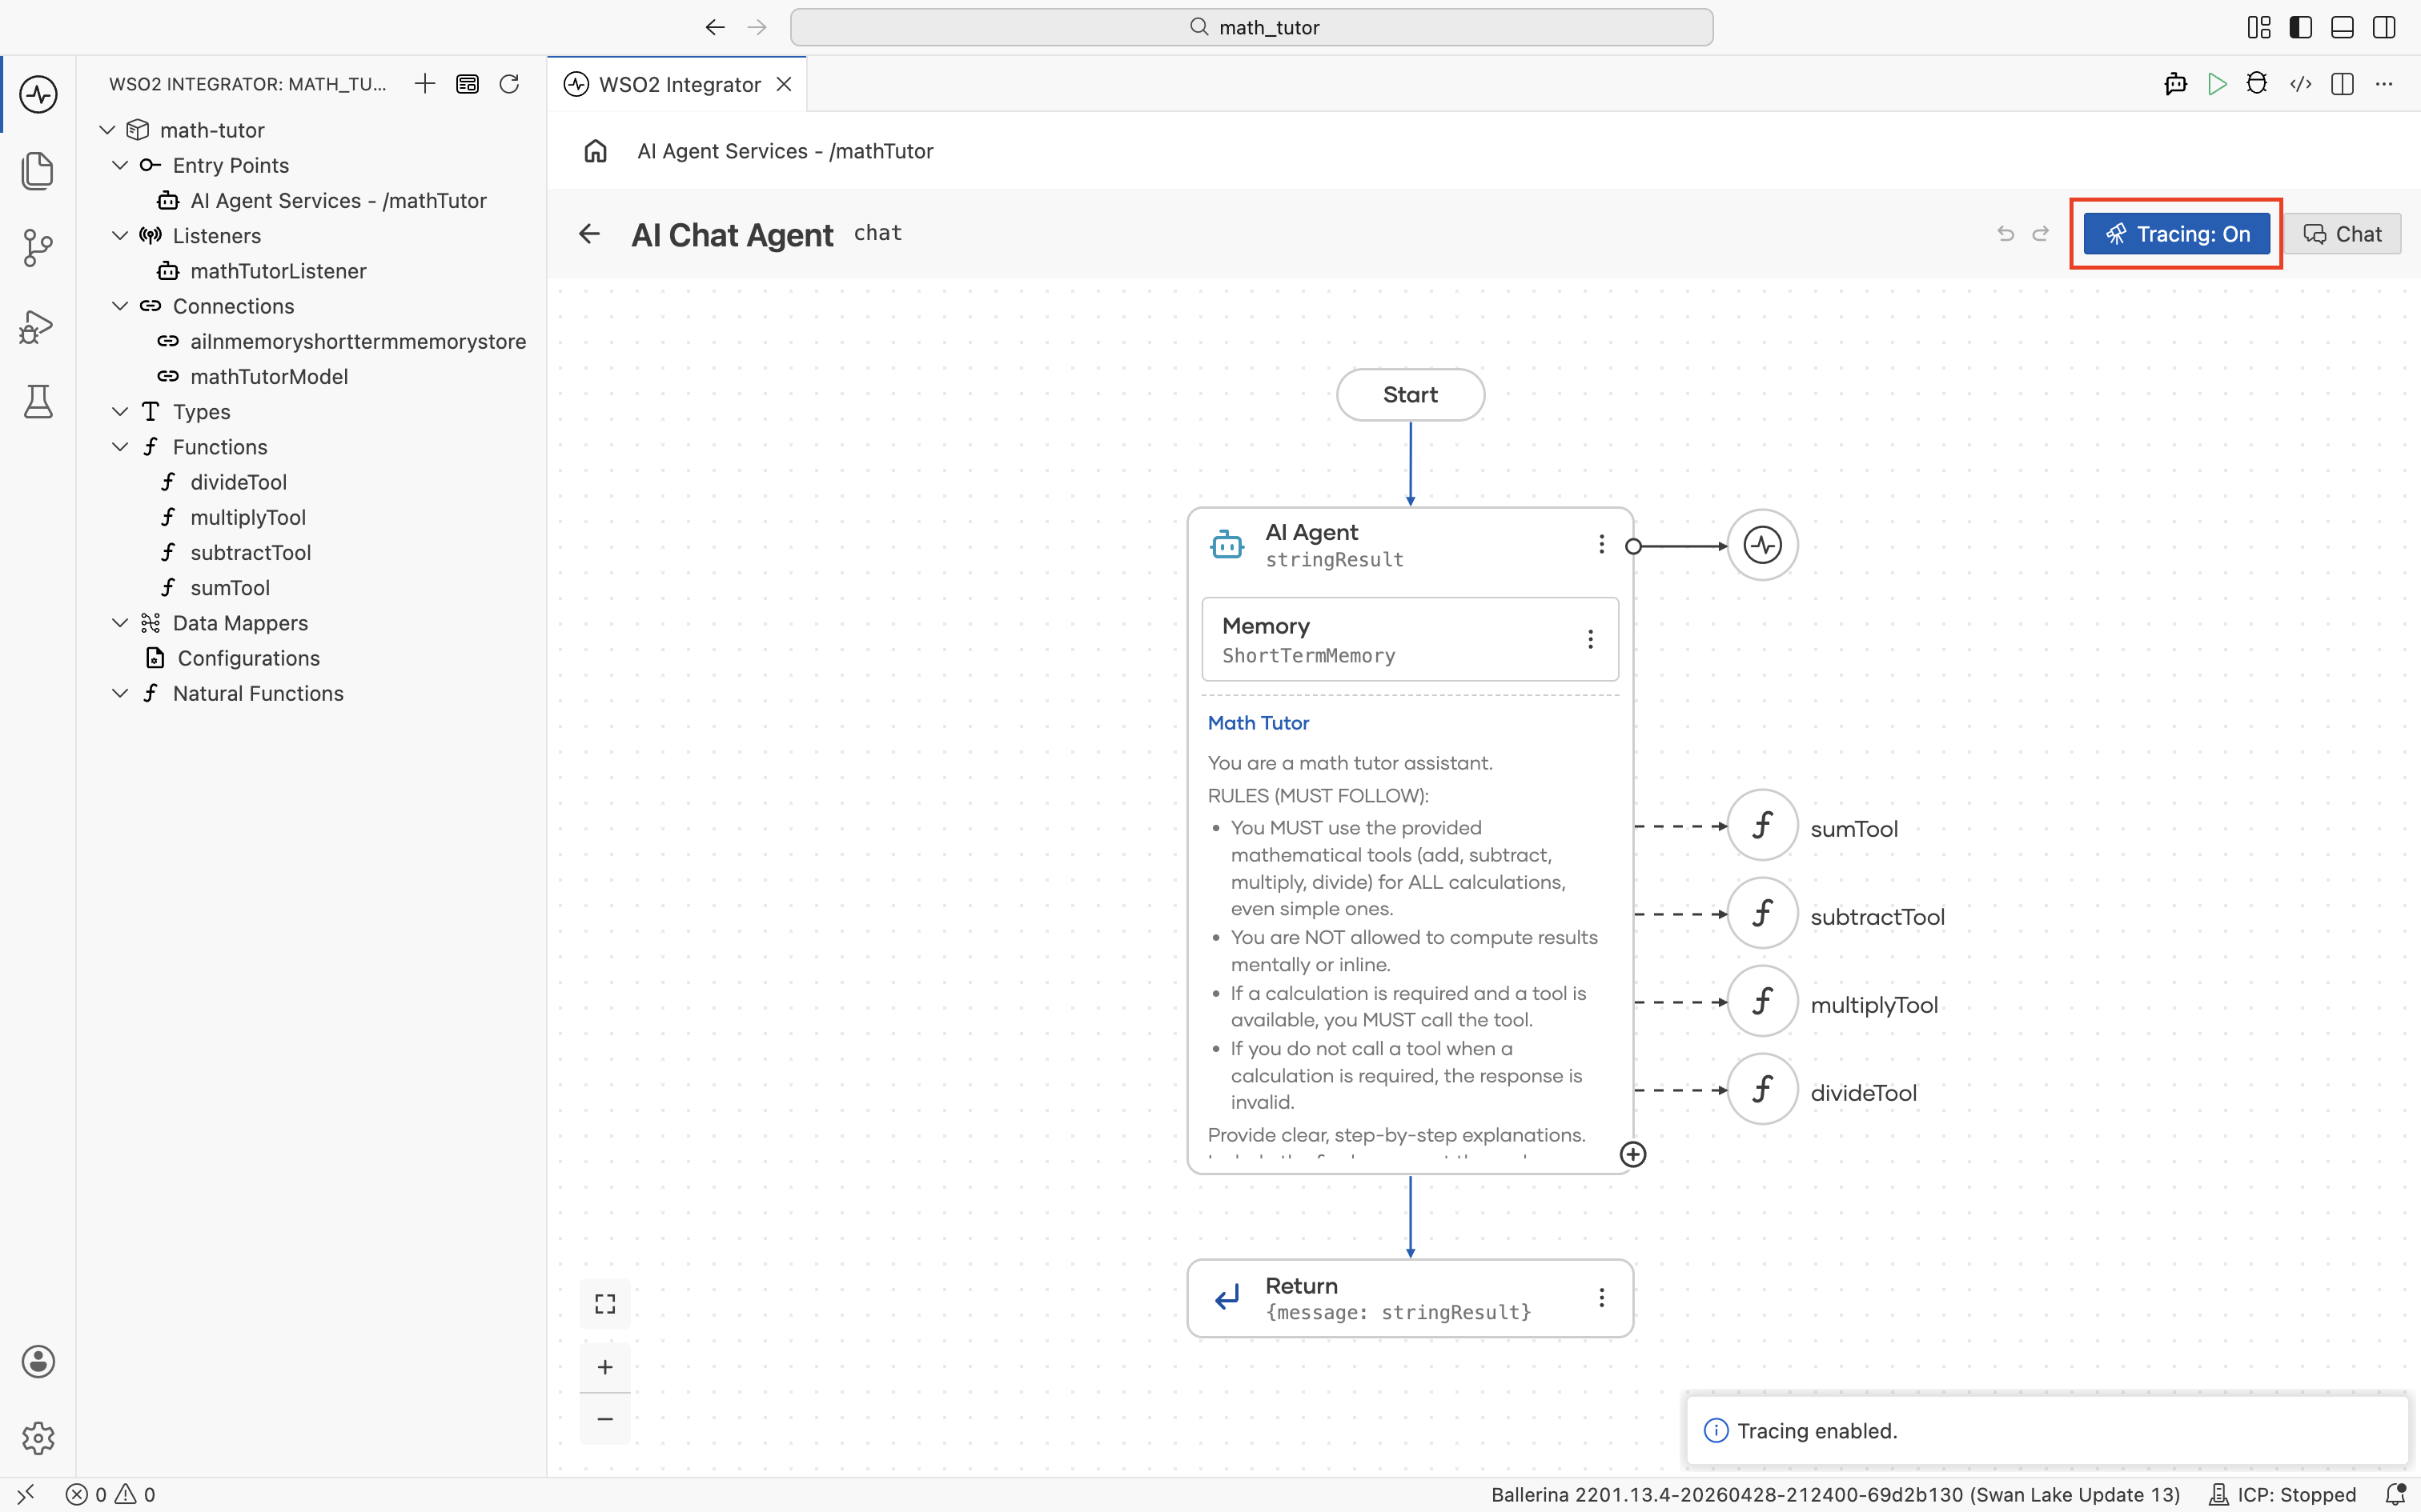Refresh the project explorer
The image size is (2421, 1512).
509,84
